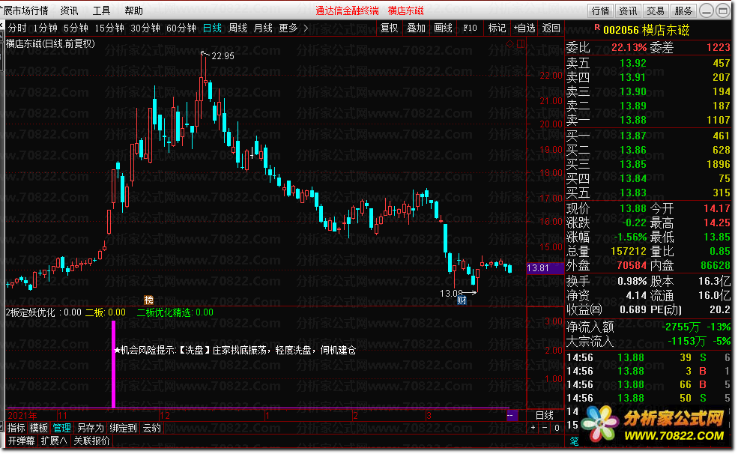
Task: Click the 资讯 button at top right
Action: 628,10
